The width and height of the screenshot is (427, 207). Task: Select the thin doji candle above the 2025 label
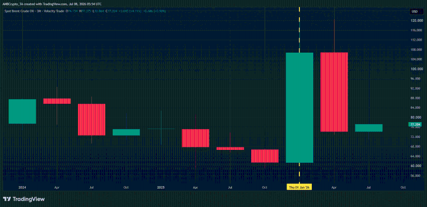click(x=161, y=129)
